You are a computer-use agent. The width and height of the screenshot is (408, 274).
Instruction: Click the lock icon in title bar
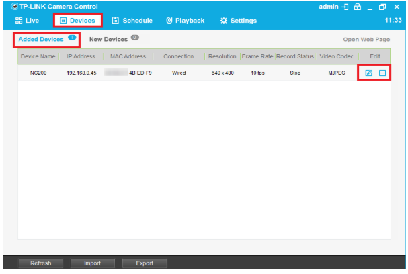[x=358, y=7]
